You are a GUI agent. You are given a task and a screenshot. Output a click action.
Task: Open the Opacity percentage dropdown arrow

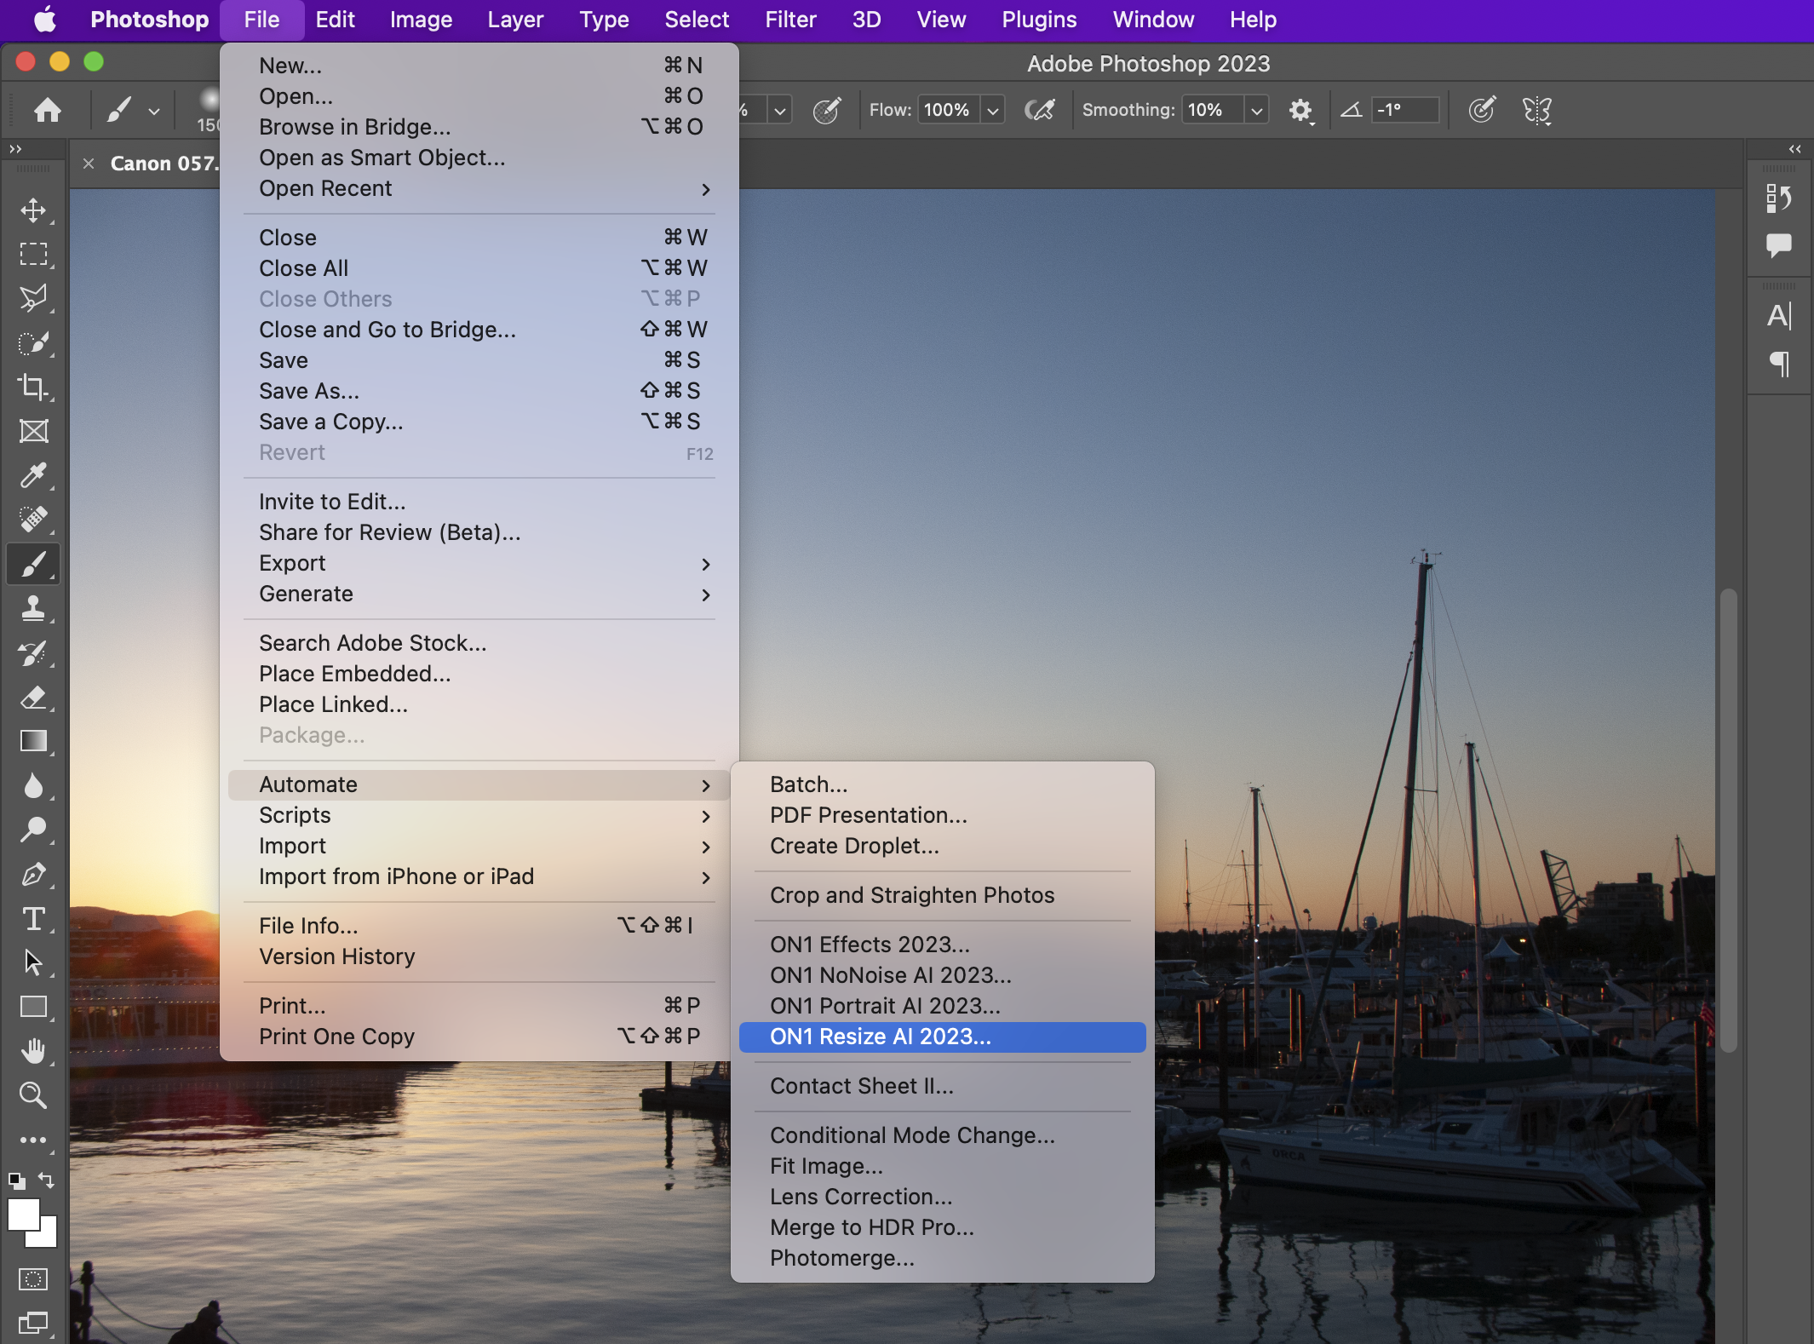click(779, 110)
